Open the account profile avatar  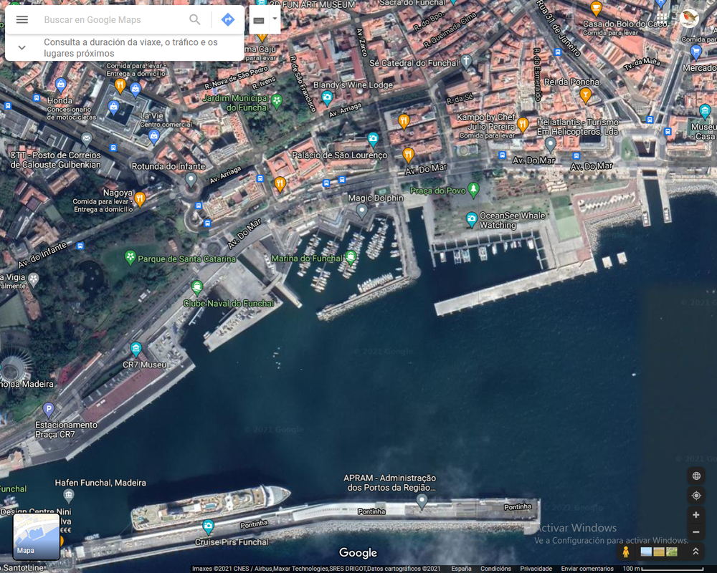(x=688, y=19)
